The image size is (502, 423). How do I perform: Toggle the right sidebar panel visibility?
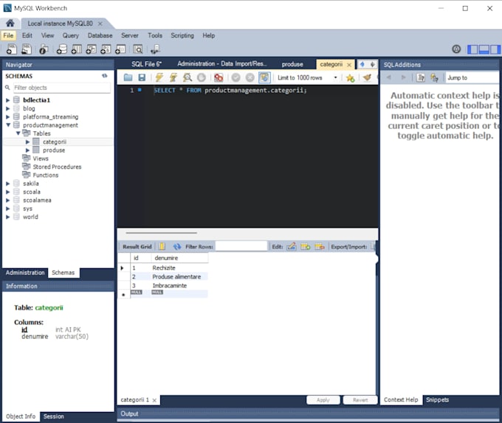point(495,49)
